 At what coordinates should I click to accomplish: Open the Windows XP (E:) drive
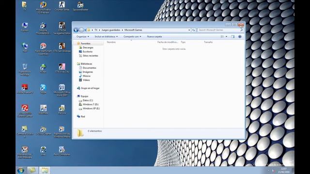point(91,108)
